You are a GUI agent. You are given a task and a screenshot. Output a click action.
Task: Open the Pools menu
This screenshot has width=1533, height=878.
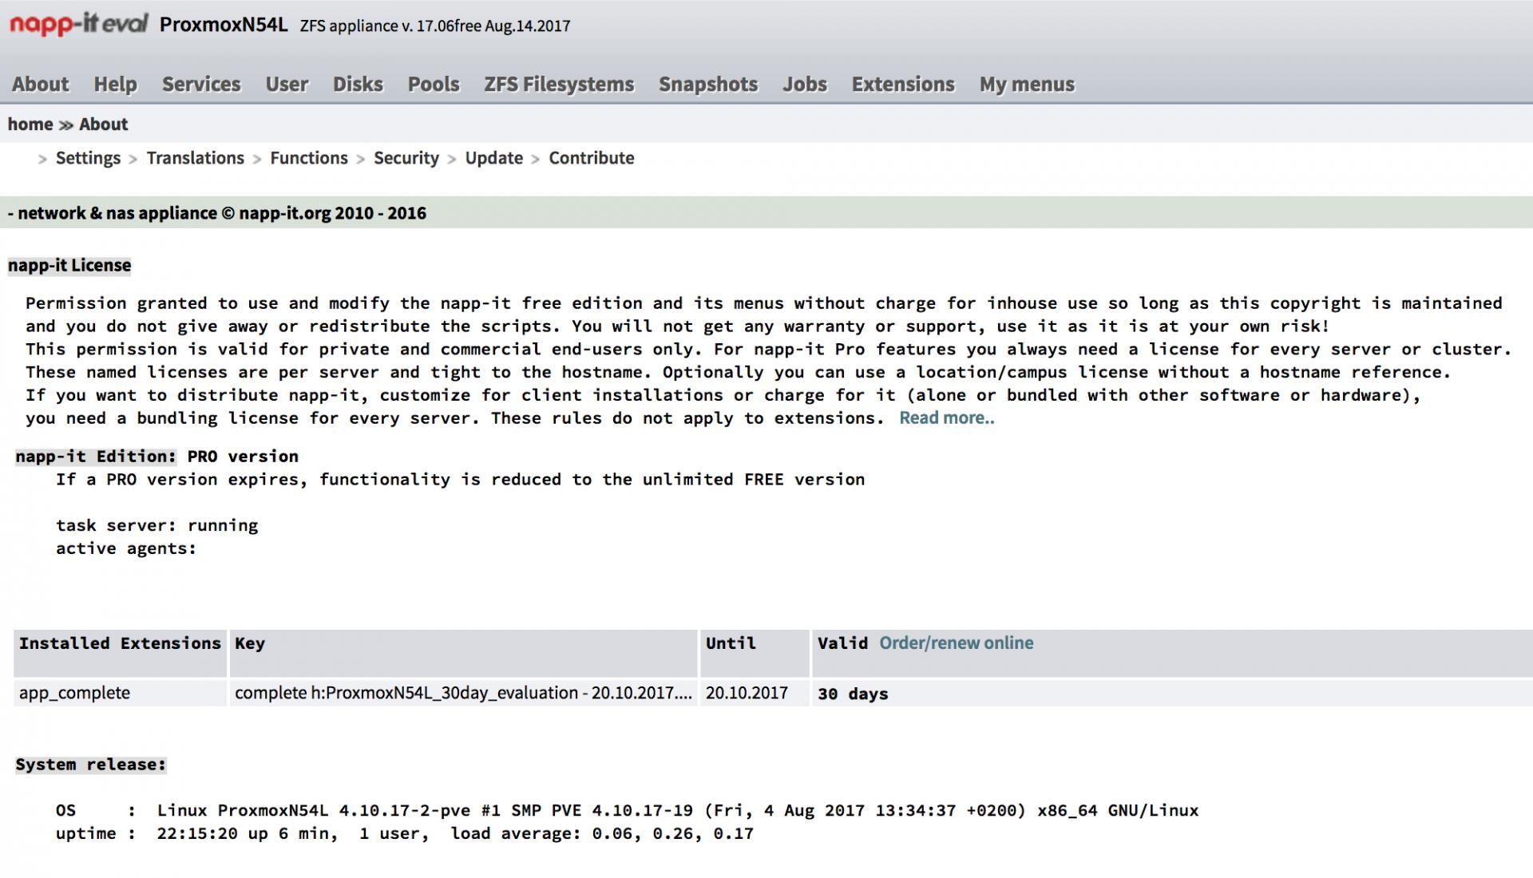(x=434, y=84)
